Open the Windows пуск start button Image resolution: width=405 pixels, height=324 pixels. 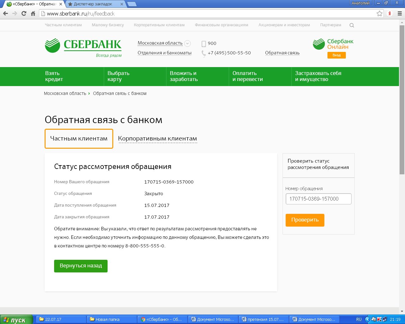click(16, 320)
